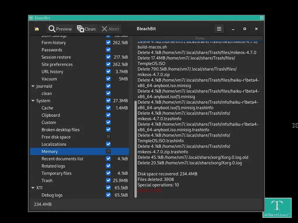Click the Abort button
Viewport: 298px width, 223px height.
coord(110,29)
